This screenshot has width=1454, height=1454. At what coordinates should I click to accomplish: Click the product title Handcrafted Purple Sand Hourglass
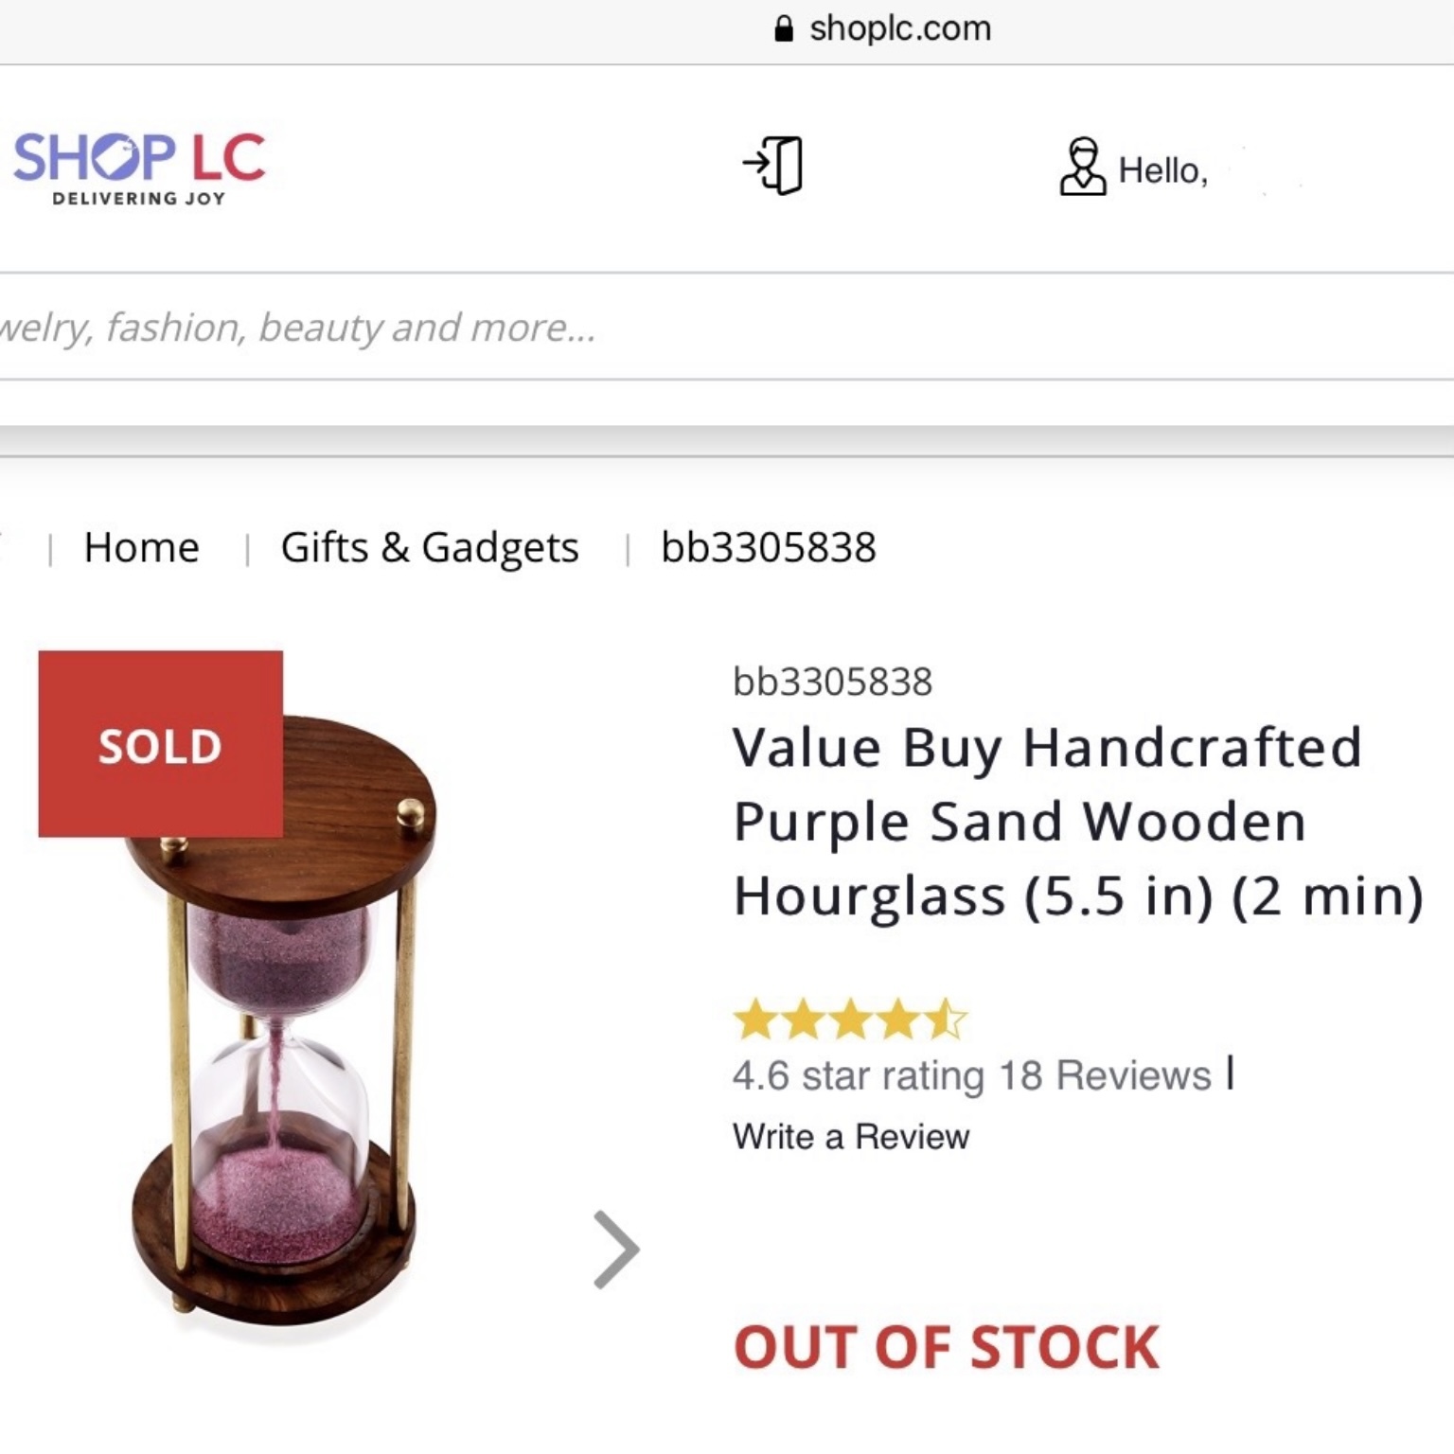[x=1078, y=822]
